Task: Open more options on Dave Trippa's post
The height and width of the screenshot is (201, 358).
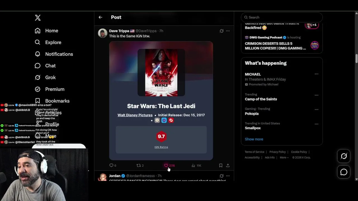Action: point(228,31)
